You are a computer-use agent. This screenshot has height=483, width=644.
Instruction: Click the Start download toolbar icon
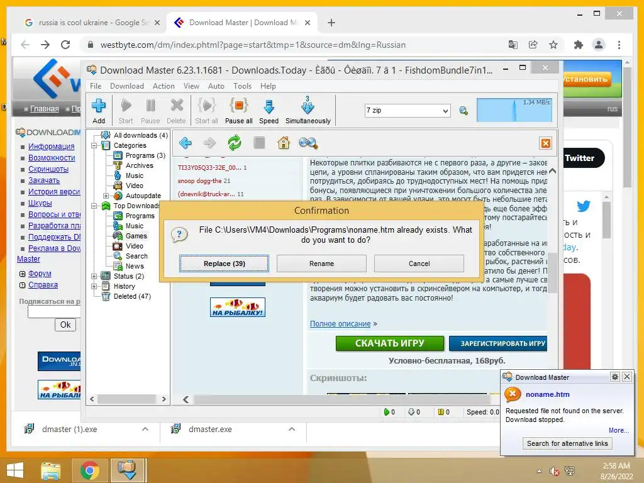126,110
